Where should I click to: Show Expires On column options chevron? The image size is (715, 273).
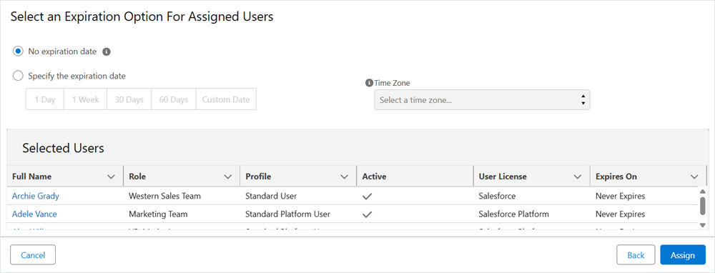694,177
